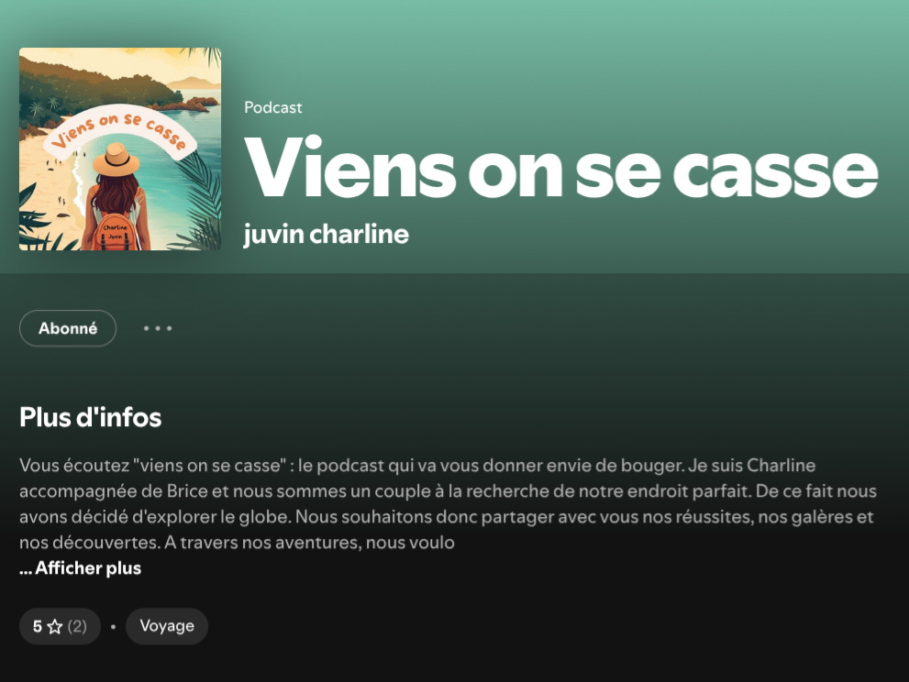Click the Plus d'infos section heading

[x=91, y=417]
